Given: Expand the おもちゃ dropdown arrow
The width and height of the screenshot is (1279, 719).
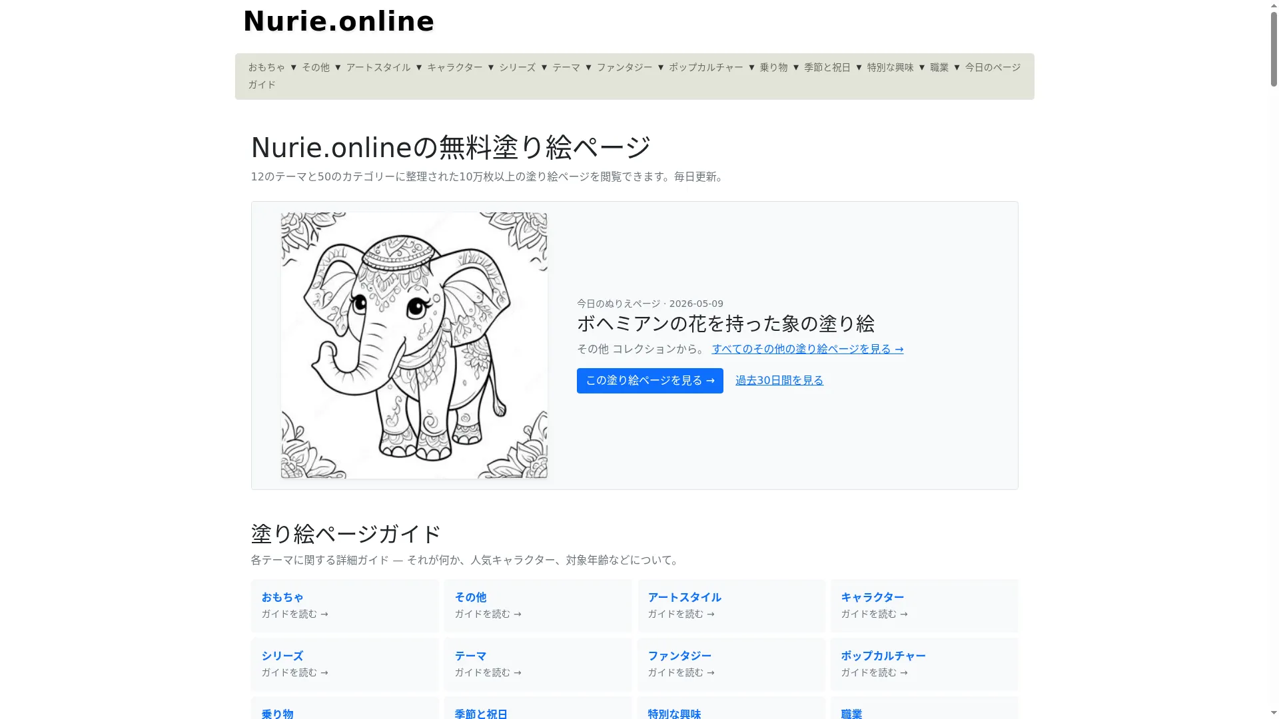Looking at the screenshot, I should (293, 67).
